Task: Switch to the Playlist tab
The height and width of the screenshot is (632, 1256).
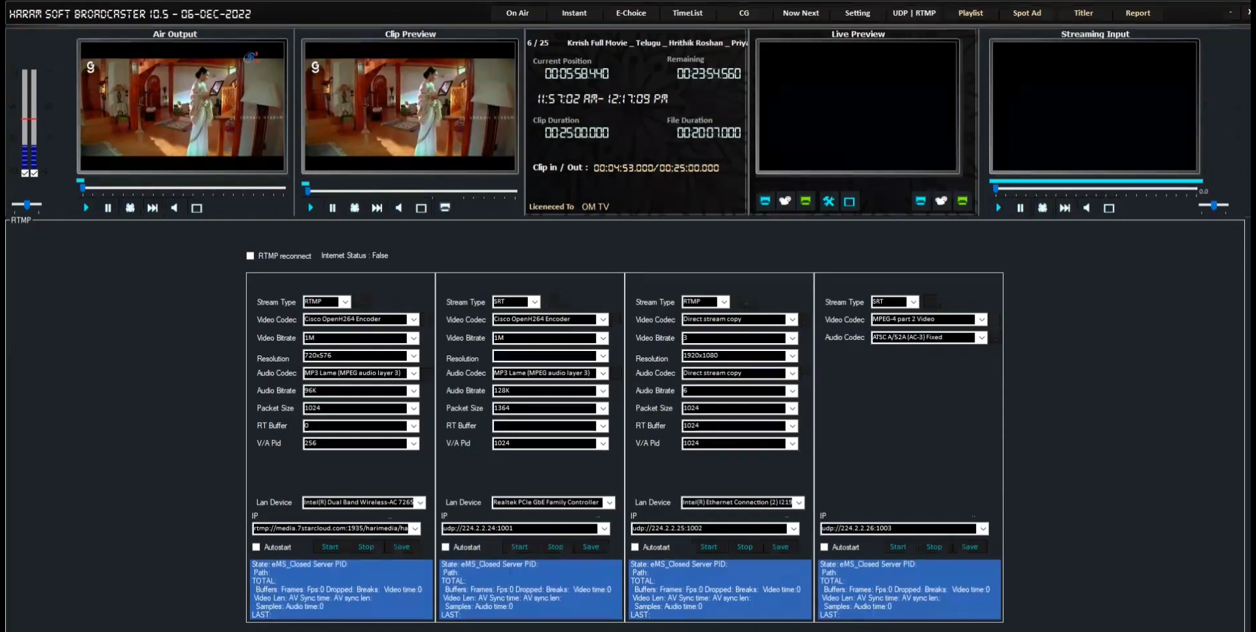Action: pos(971,13)
